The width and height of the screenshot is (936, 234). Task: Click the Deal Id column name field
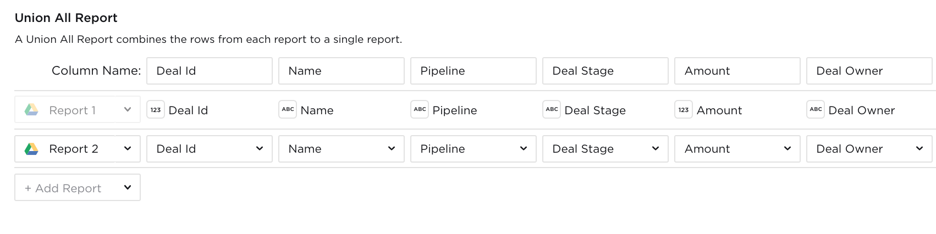(x=210, y=71)
